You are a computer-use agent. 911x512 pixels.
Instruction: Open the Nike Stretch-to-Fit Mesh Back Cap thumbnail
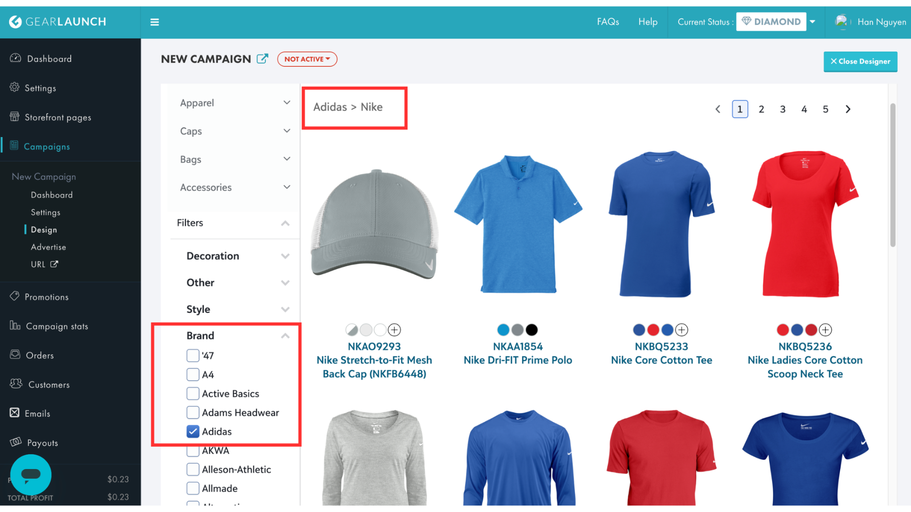pyautogui.click(x=375, y=224)
